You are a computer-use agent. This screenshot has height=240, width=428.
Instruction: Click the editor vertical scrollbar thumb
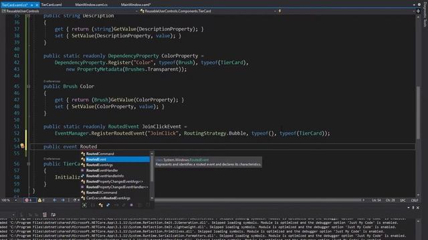(418, 112)
